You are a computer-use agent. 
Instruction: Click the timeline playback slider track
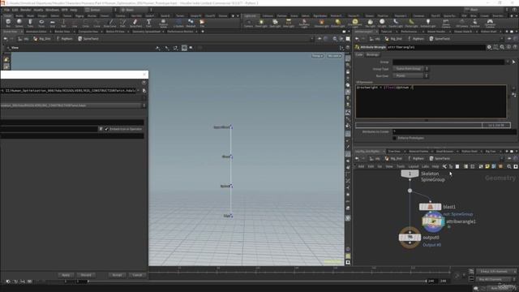pyautogui.click(x=256, y=281)
